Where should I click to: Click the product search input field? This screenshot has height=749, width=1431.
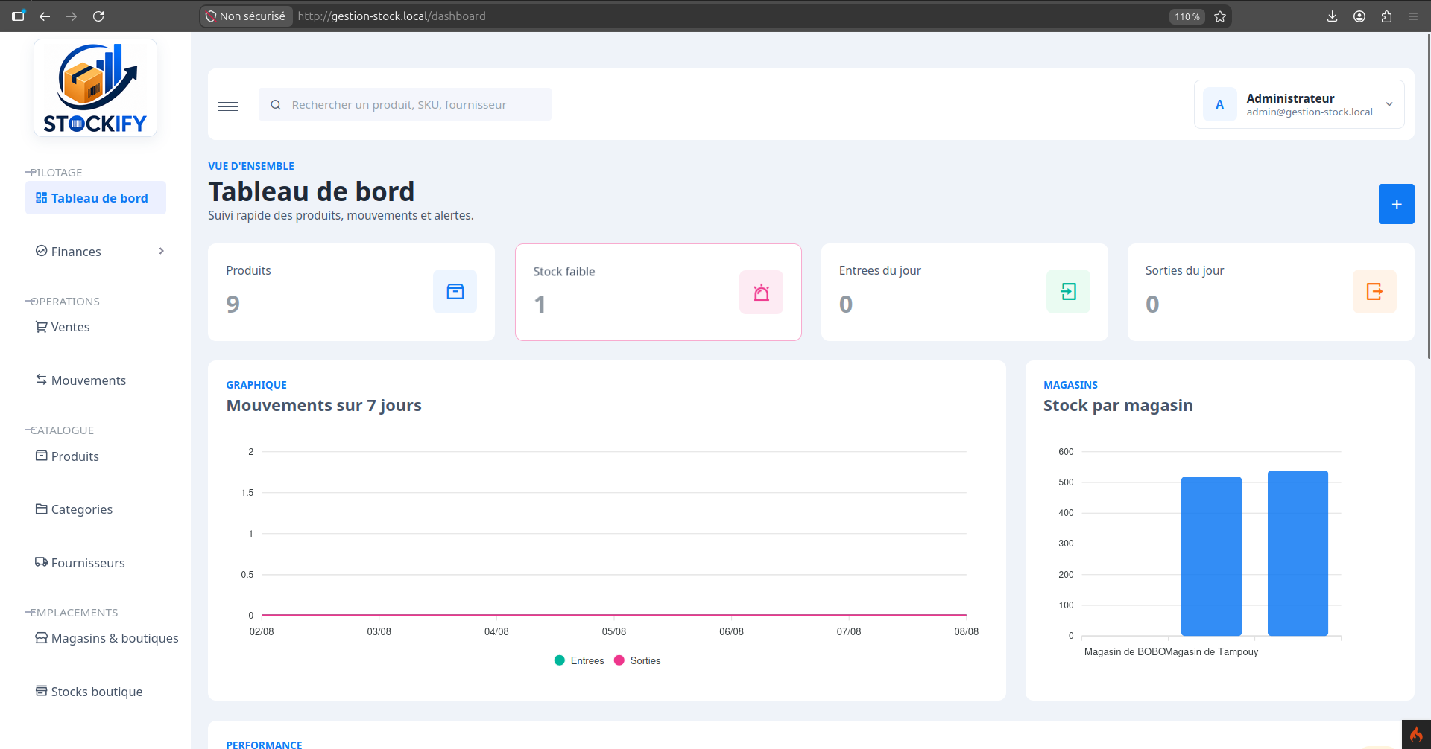[405, 105]
